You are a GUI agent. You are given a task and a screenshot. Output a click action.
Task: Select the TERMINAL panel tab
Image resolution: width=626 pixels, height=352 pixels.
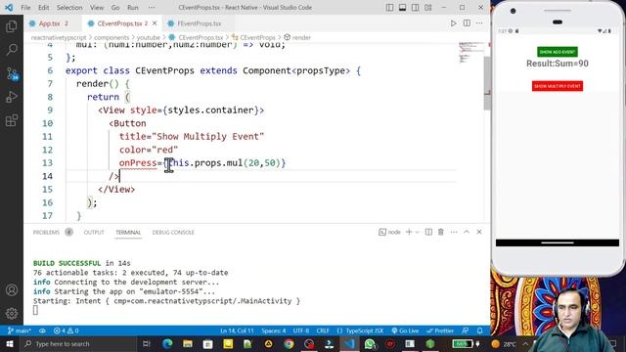(x=128, y=232)
